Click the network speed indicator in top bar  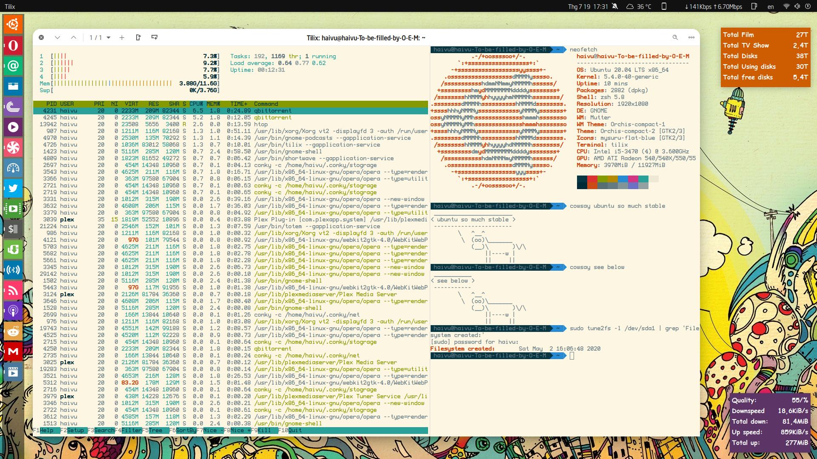coord(714,6)
